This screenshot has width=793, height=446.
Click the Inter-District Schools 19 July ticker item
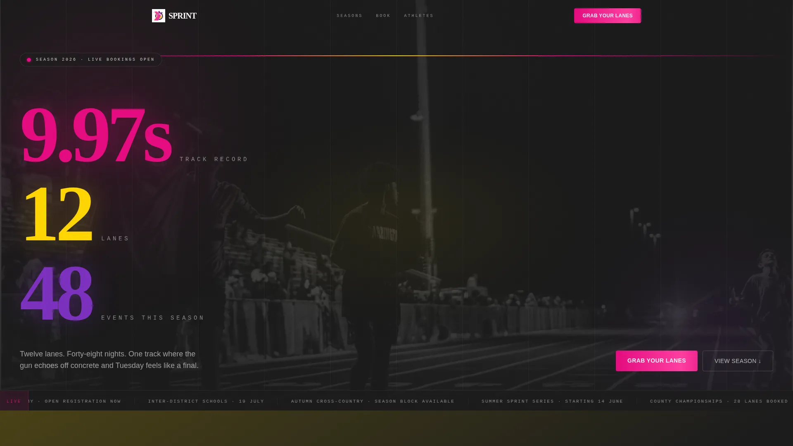pos(206,401)
